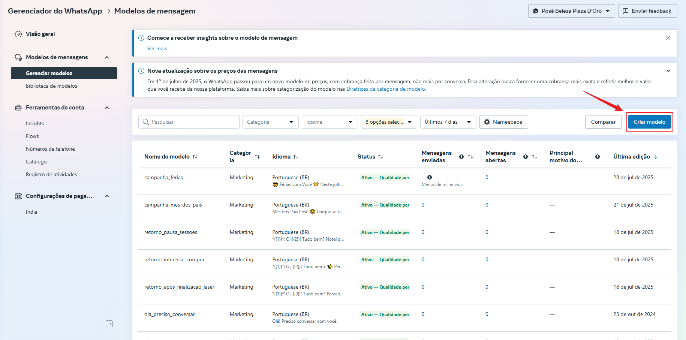Screen dimensions: 686x340
Task: Collapse the Ferramentas da conta section
Action: tap(107, 108)
